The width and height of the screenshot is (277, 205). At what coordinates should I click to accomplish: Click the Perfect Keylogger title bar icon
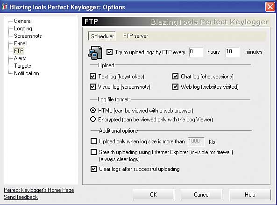(4, 7)
